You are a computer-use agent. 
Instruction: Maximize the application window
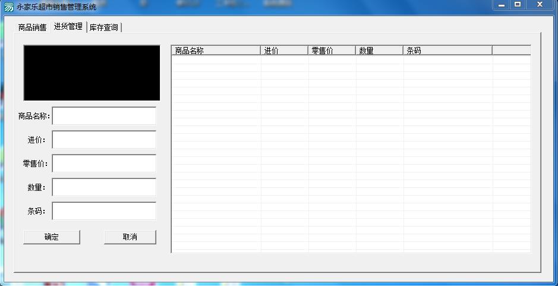(x=518, y=5)
